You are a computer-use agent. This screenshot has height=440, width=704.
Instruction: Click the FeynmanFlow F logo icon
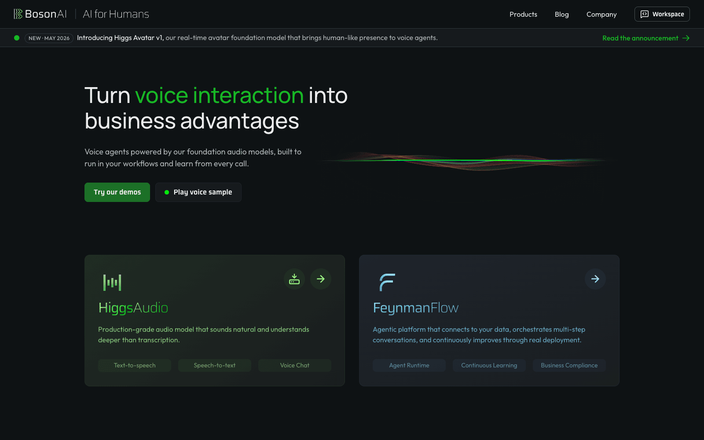pos(387,282)
